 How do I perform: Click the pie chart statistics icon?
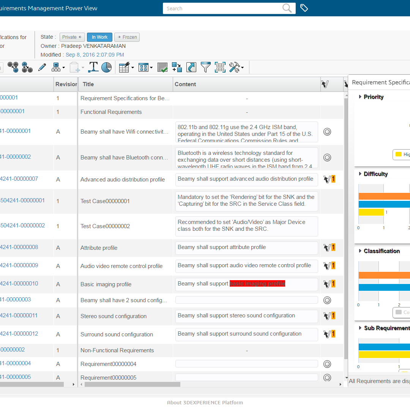(x=107, y=67)
